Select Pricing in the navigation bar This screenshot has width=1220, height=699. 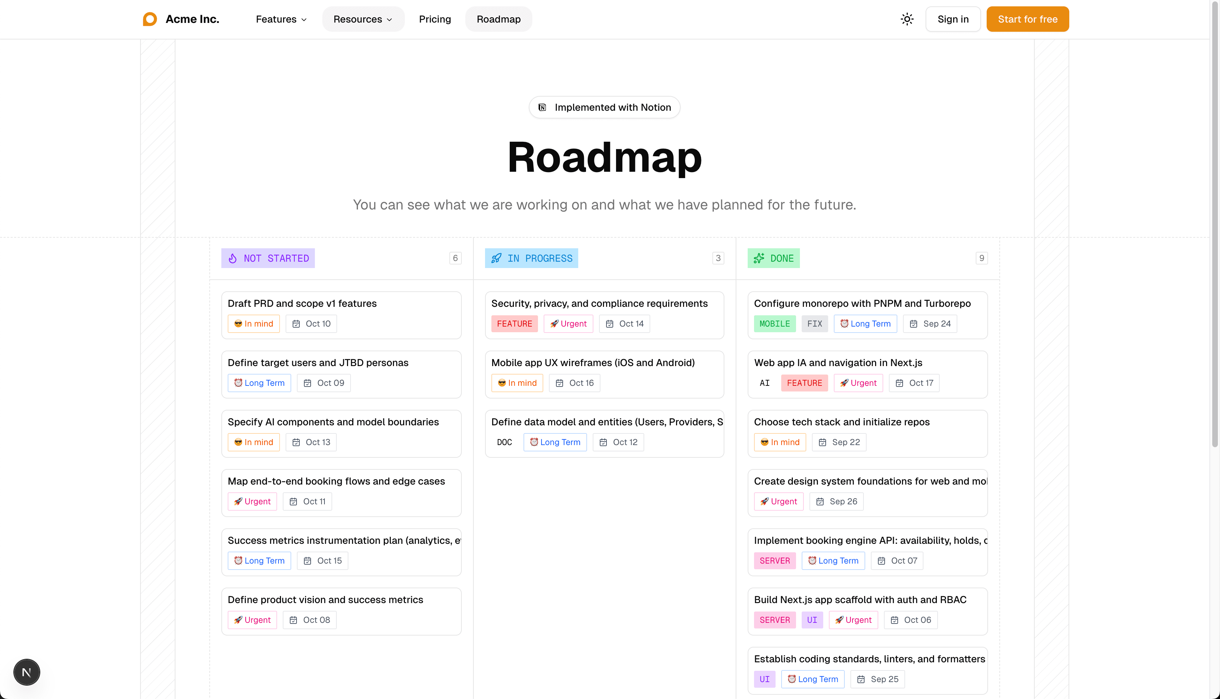click(x=435, y=19)
